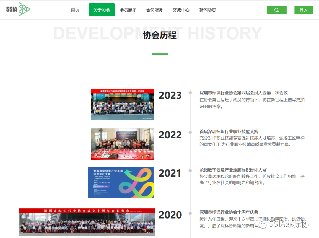Screen dimensions: 319x238
Task: Click the green 登入 login button
Action: pos(303,9)
